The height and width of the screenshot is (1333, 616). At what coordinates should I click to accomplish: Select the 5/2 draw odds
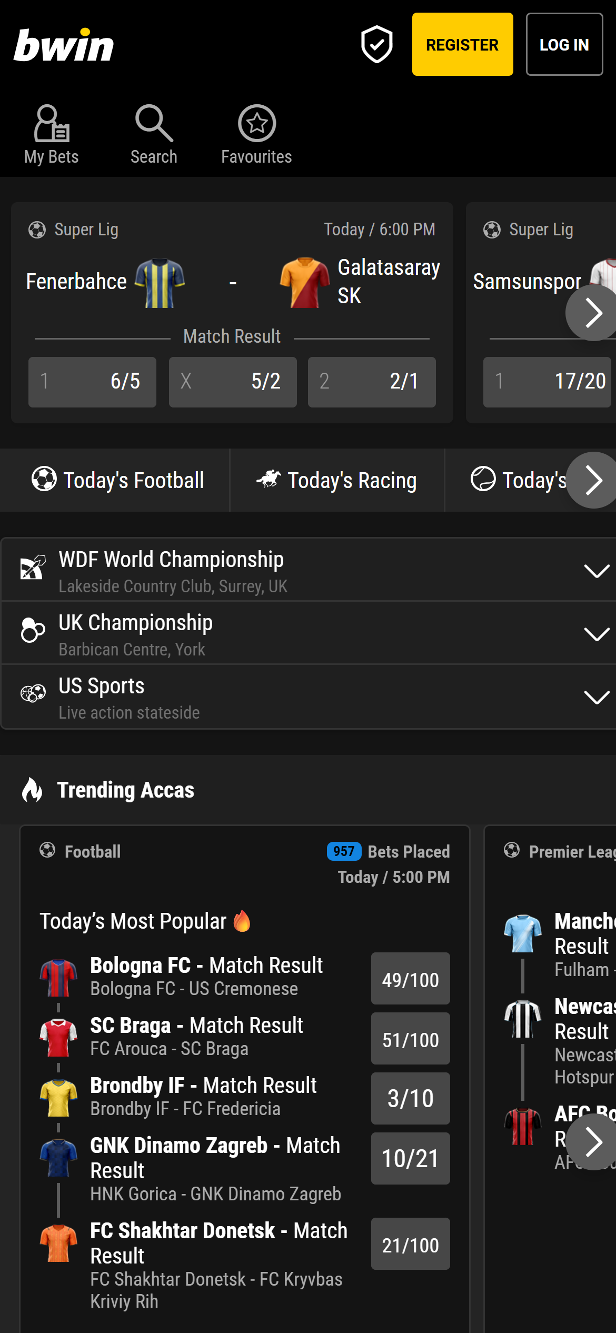point(232,382)
